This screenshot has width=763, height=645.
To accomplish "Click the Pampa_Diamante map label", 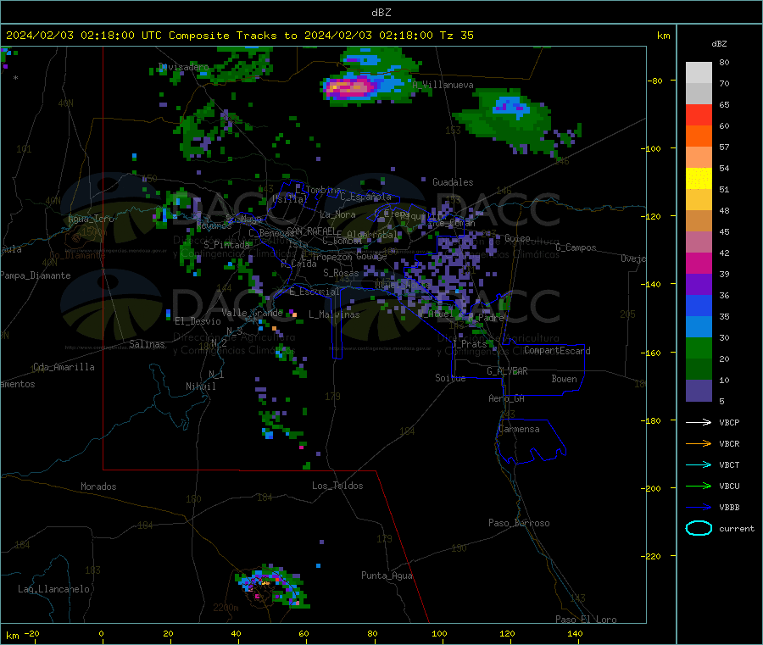I will (35, 275).
